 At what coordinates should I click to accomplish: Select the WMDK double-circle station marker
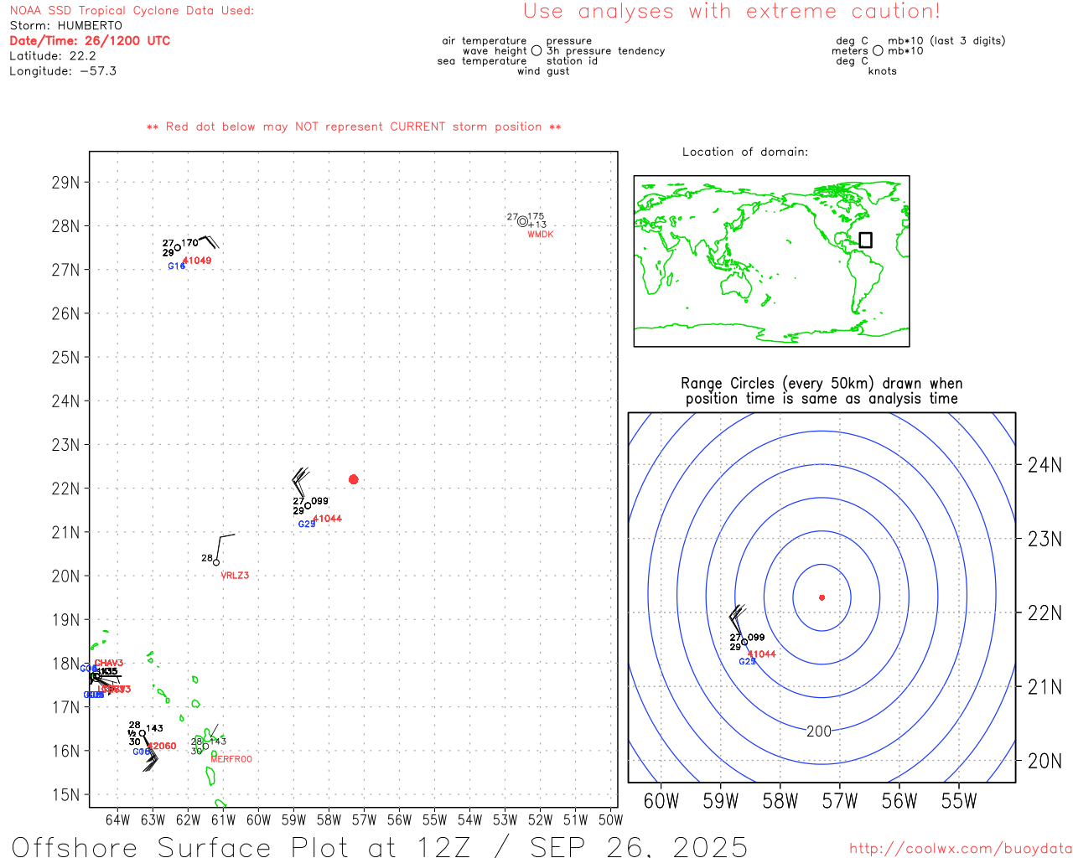(522, 221)
